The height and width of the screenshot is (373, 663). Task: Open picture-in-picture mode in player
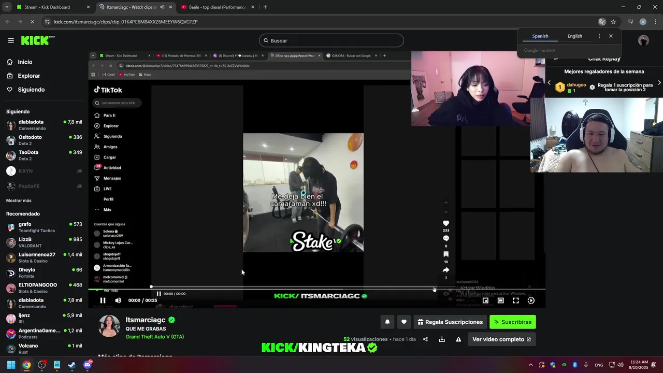click(x=485, y=300)
